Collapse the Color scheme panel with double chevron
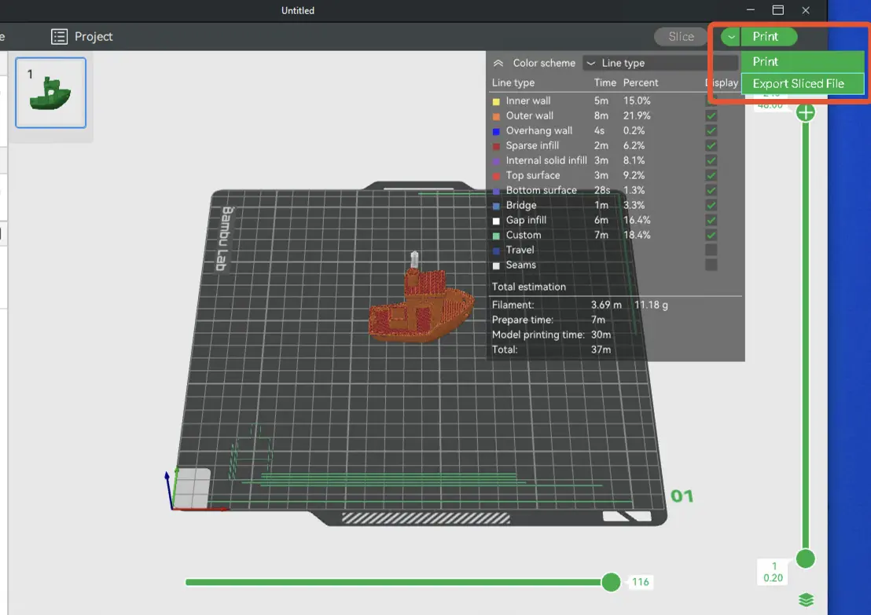 [x=498, y=64]
